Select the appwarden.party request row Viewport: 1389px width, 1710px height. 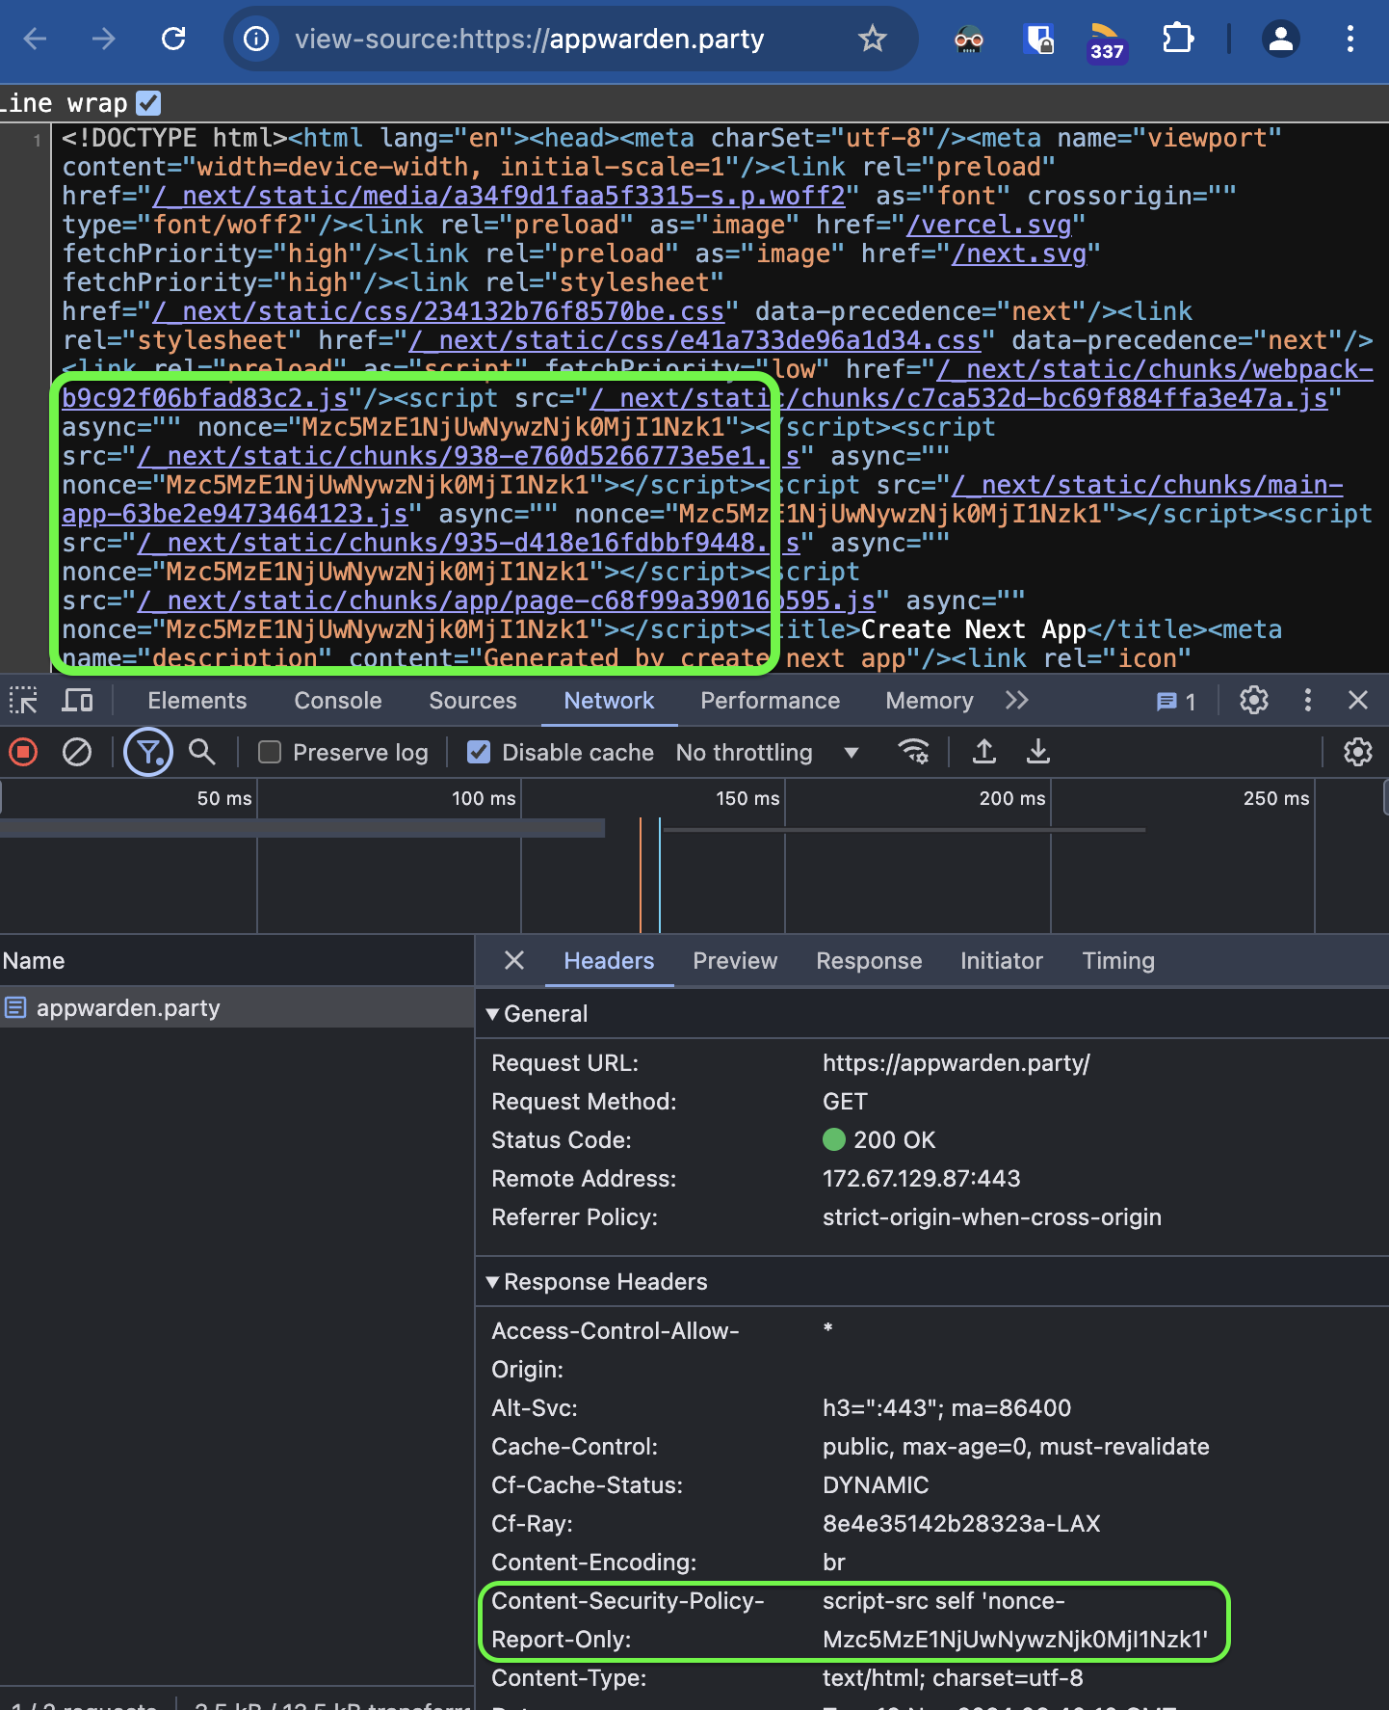tap(237, 1008)
